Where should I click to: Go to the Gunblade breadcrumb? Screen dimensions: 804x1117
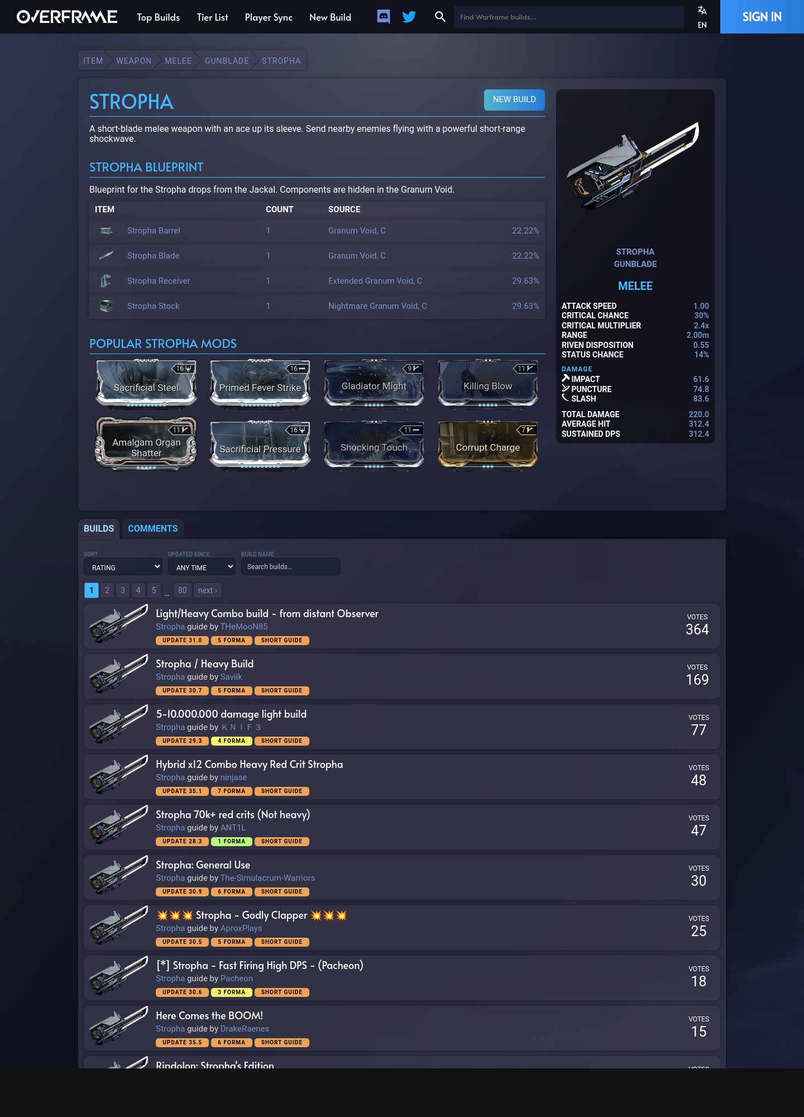[x=227, y=61]
